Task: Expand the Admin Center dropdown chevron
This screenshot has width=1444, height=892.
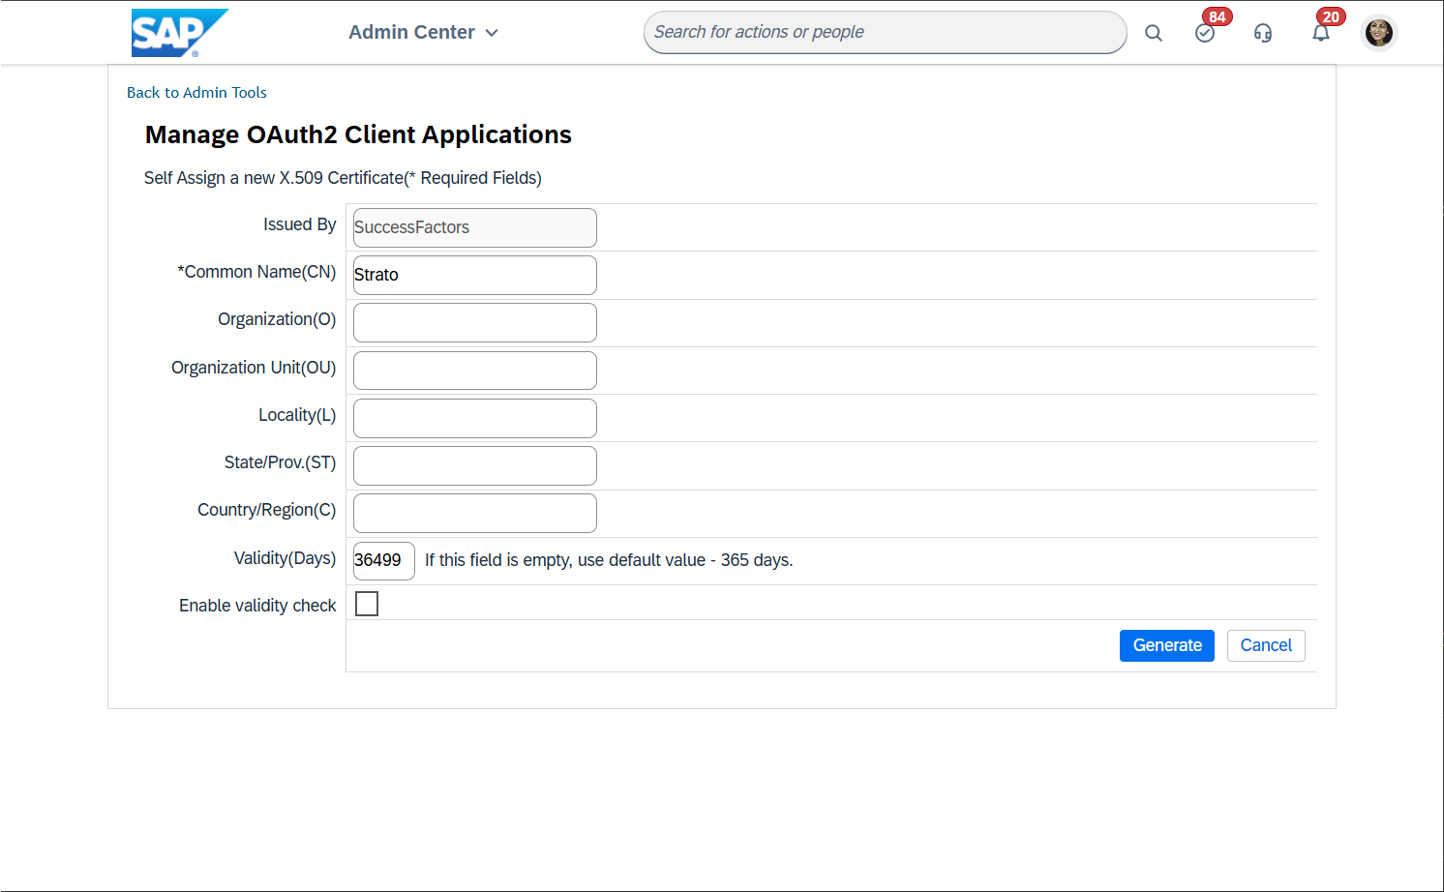Action: pyautogui.click(x=492, y=33)
